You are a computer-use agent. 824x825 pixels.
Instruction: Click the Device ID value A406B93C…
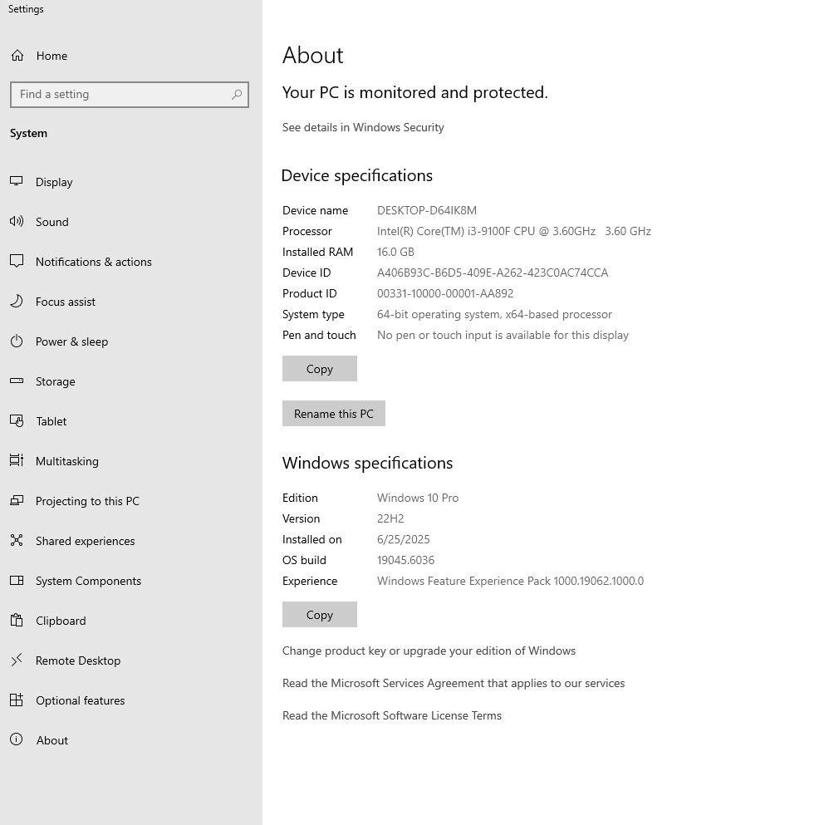coord(493,273)
